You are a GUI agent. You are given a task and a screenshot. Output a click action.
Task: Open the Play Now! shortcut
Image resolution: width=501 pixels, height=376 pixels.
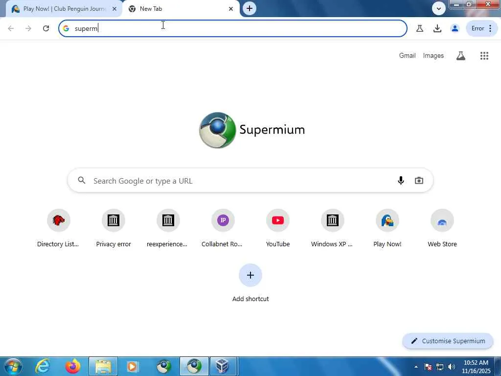pyautogui.click(x=387, y=228)
